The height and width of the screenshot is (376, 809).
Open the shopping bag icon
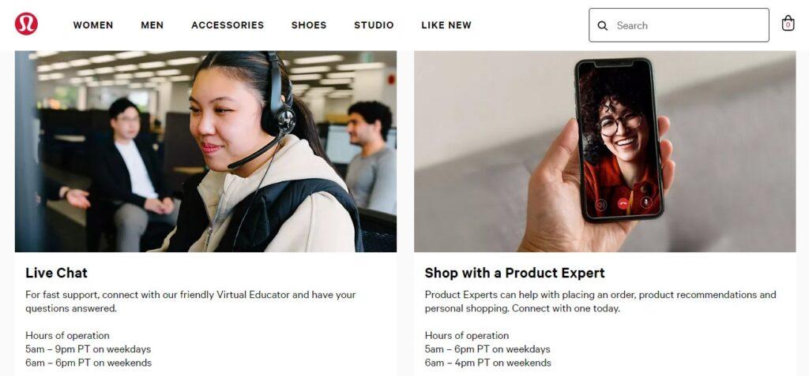[788, 24]
